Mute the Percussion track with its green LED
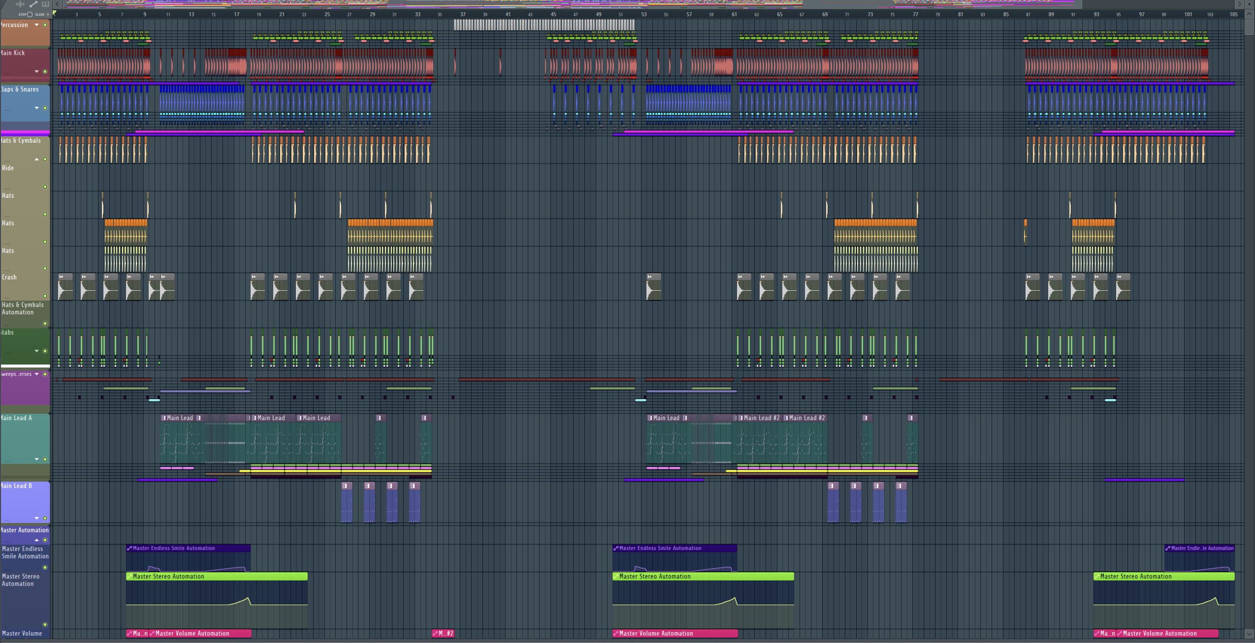 click(45, 25)
